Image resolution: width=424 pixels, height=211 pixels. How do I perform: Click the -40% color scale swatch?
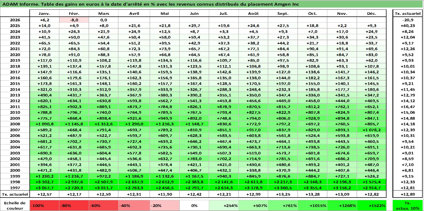(x=134, y=205)
